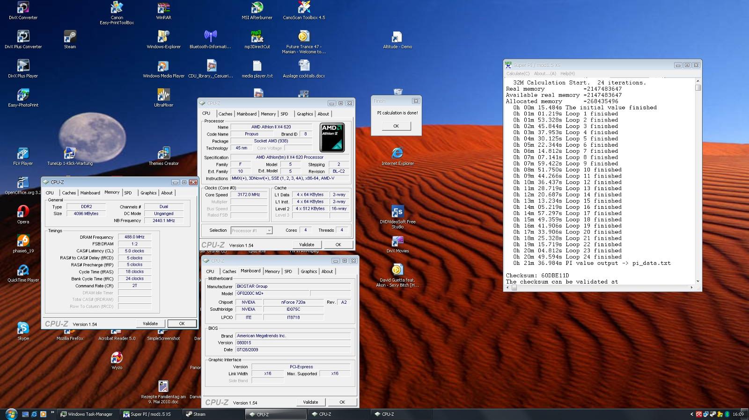
Task: Launch QuickTime Player icon
Action: click(23, 273)
